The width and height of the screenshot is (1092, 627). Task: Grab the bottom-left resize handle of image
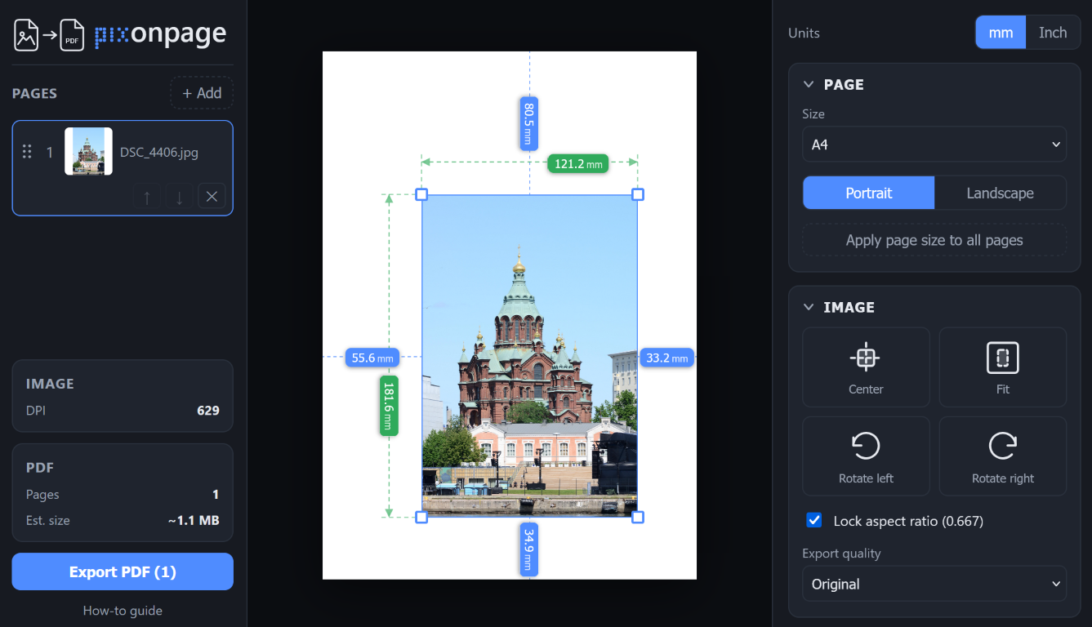(x=421, y=517)
